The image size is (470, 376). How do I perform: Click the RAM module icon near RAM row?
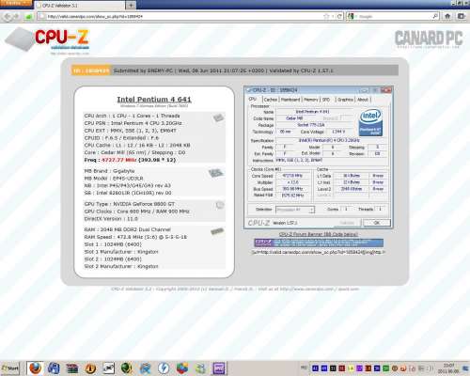217,231
